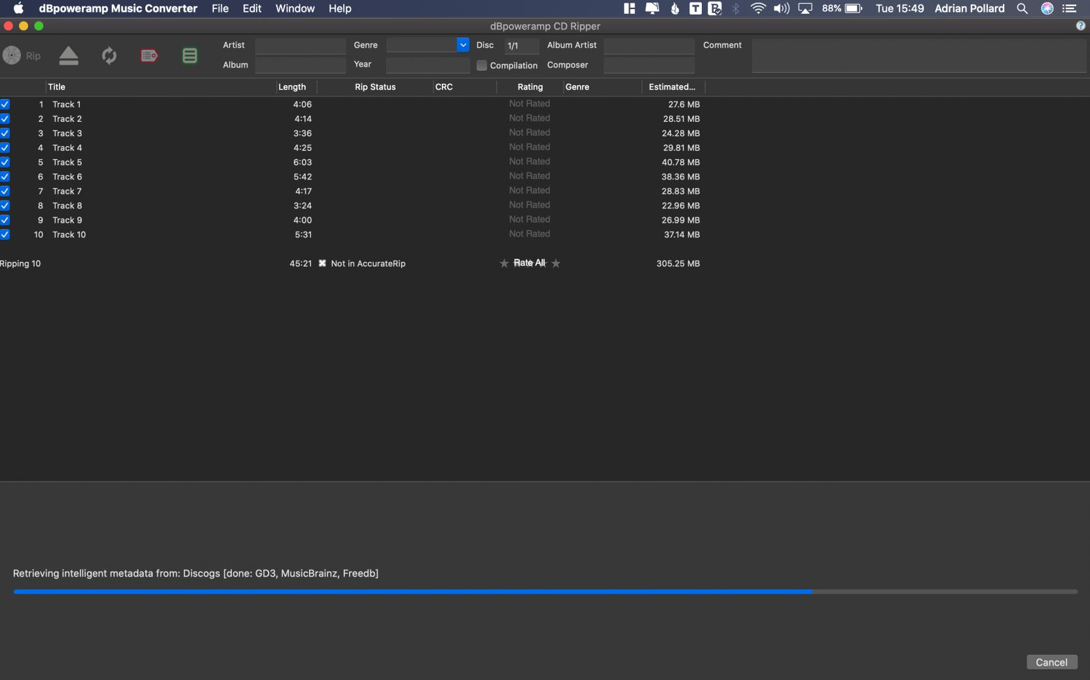
Task: Click the Rate All label
Action: click(x=529, y=263)
